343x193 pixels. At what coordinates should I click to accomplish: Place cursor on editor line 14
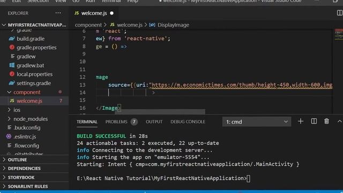click(214, 93)
